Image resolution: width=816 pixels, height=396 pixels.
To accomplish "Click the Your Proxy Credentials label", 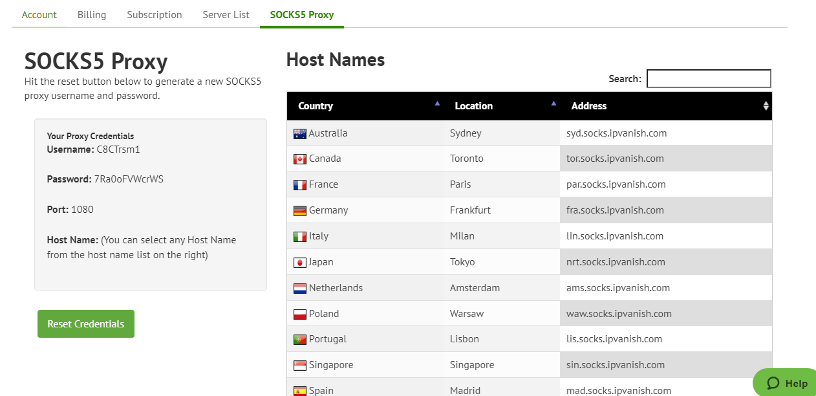I will click(91, 136).
